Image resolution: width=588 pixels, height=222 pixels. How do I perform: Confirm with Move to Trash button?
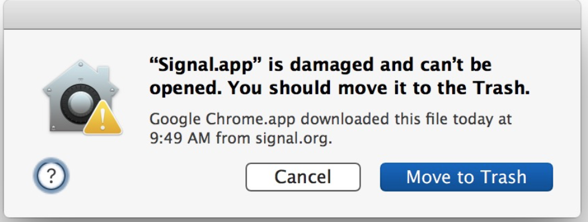point(466,177)
